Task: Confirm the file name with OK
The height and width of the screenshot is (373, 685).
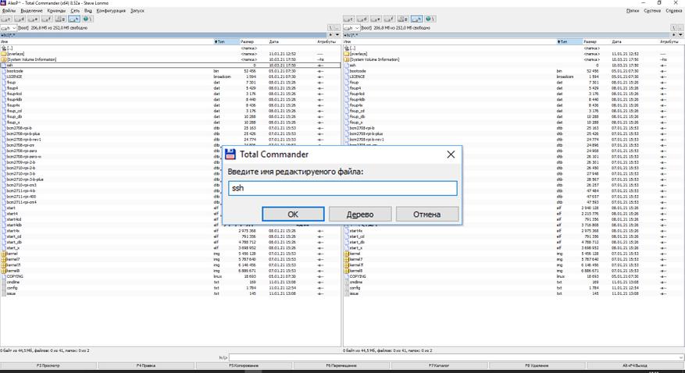Action: (293, 215)
